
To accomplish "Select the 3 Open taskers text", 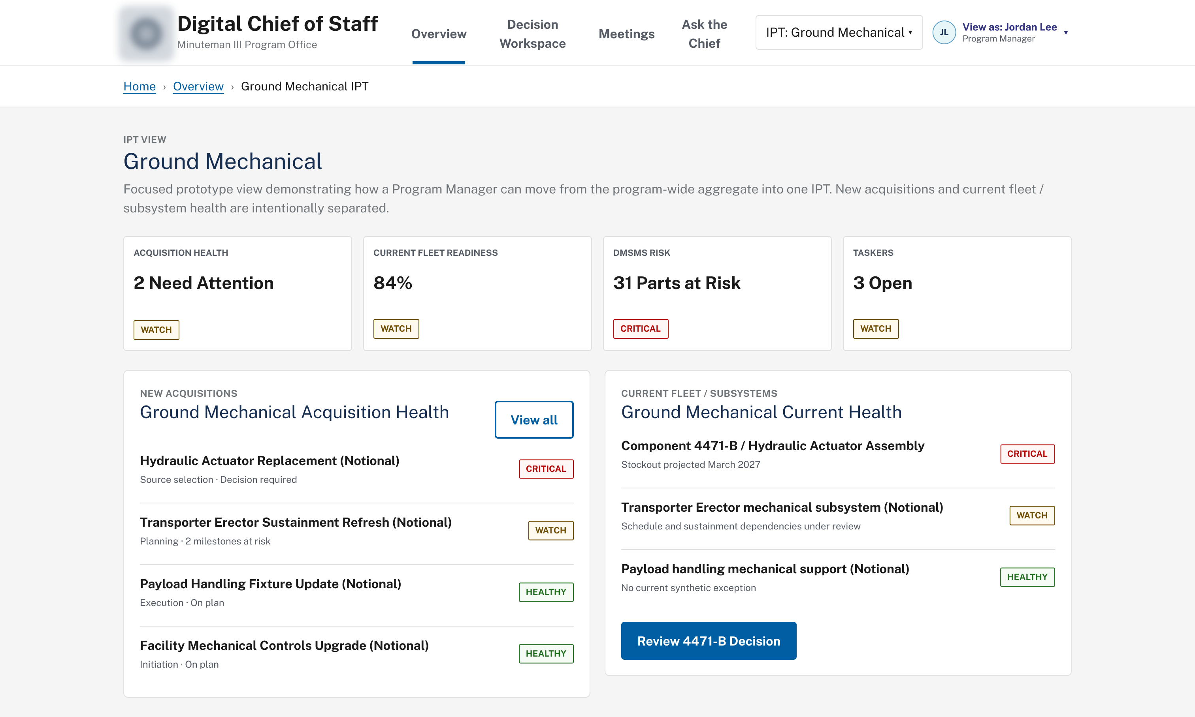I will point(882,283).
